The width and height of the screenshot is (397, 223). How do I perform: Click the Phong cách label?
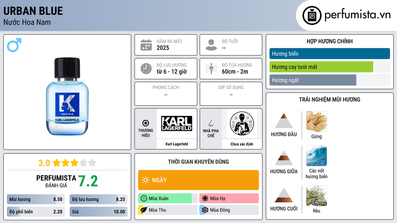[166, 87]
